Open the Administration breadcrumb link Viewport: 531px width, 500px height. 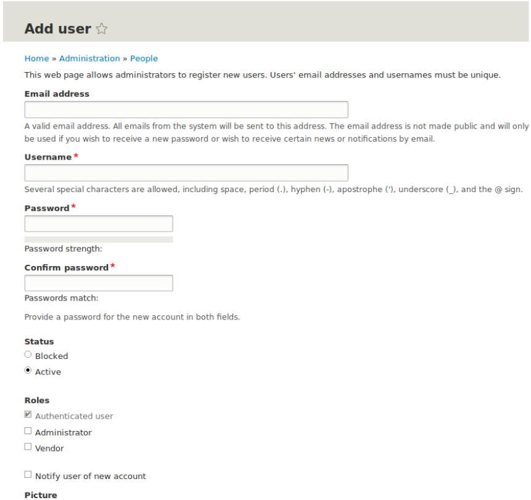(89, 58)
